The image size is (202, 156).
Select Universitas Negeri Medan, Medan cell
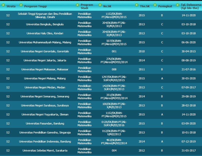pyautogui.click(x=45, y=87)
